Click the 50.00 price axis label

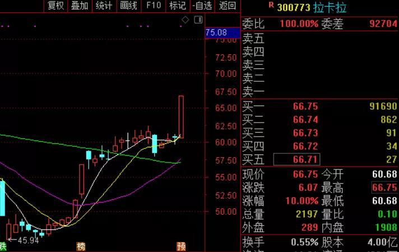[x=226, y=212]
